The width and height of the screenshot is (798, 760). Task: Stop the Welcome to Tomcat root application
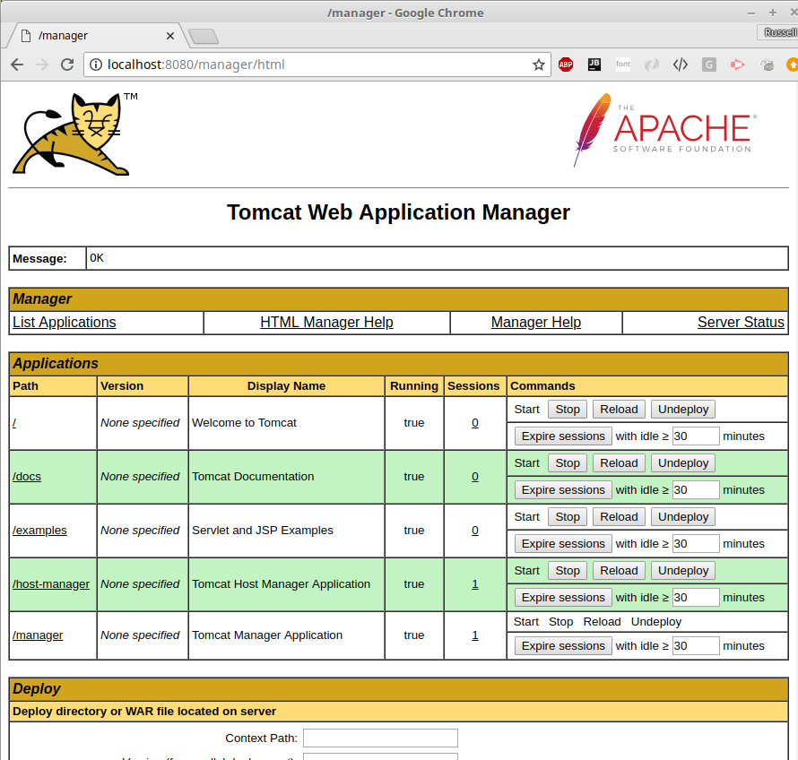tap(568, 409)
